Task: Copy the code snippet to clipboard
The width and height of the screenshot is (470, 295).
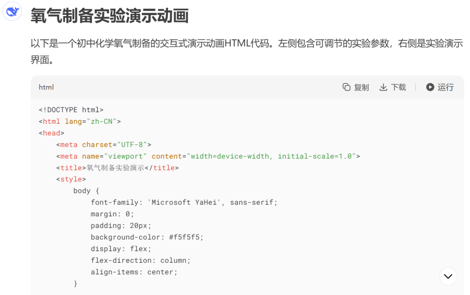Action: click(x=356, y=87)
